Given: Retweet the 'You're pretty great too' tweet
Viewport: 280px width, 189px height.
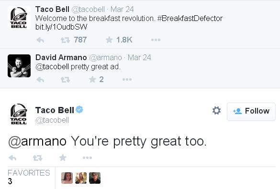Looking at the screenshot, I should [37, 158].
